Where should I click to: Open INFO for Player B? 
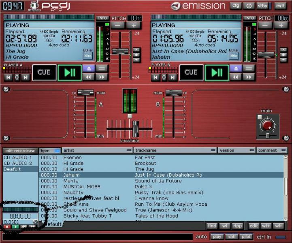click(x=249, y=18)
